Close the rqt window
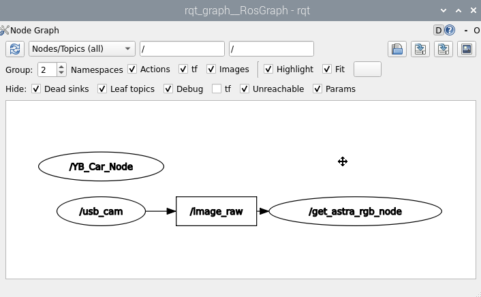 click(x=474, y=10)
